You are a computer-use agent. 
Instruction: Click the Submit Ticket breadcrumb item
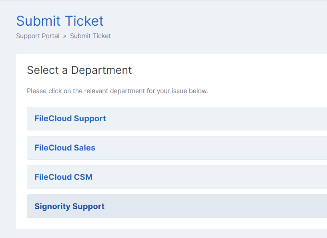point(90,36)
